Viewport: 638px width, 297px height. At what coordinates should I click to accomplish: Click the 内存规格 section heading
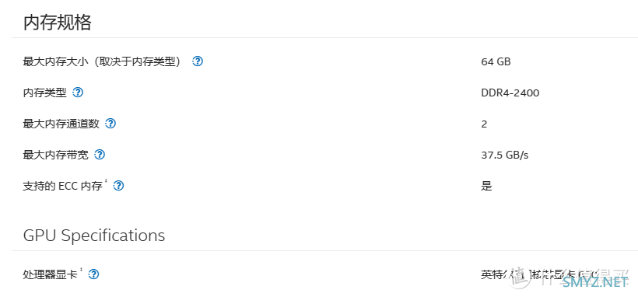point(58,22)
